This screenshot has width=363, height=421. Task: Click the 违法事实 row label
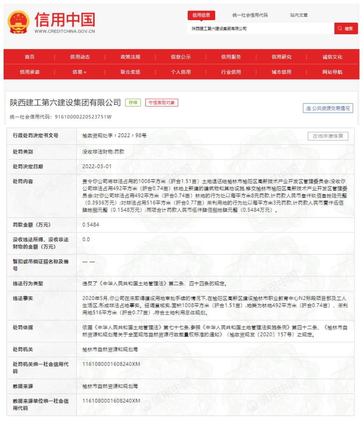(23, 298)
